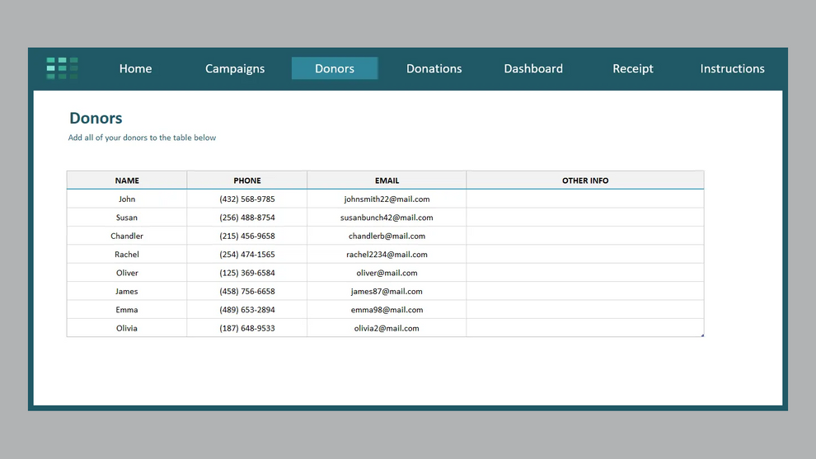Click email oliver@mail.com

387,273
